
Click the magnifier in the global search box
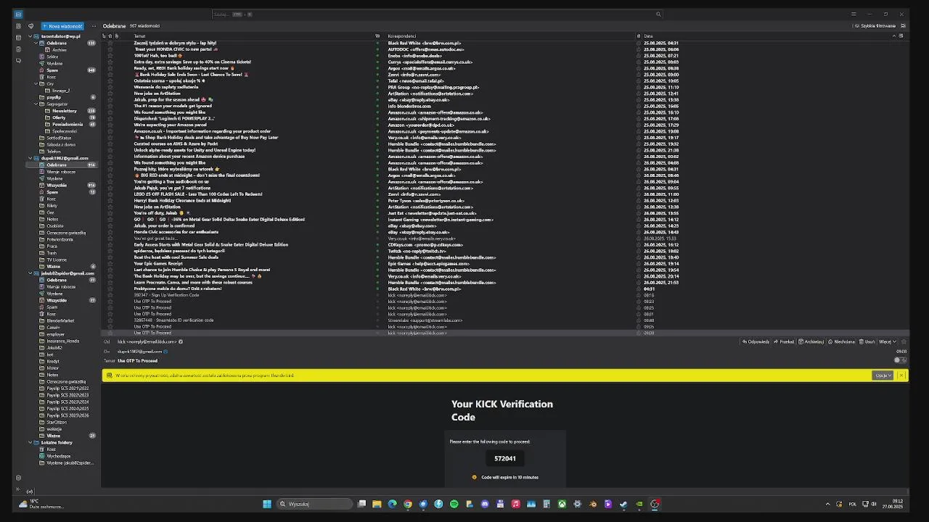point(658,14)
